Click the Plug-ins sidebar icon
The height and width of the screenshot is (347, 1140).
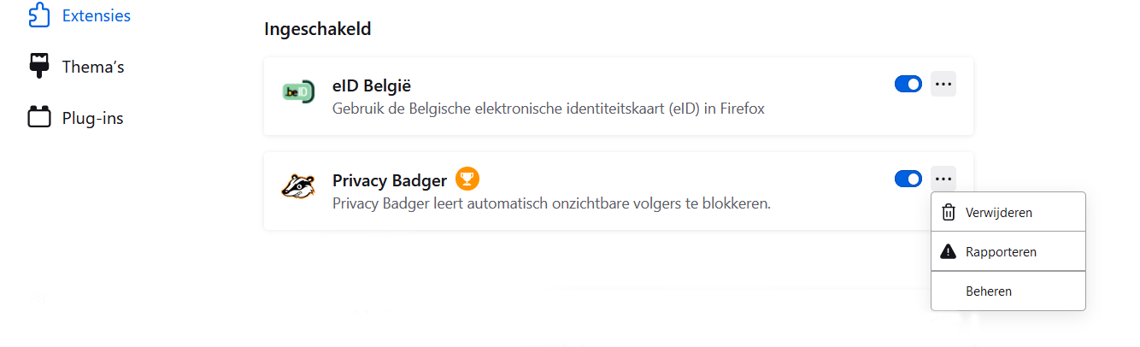[39, 118]
